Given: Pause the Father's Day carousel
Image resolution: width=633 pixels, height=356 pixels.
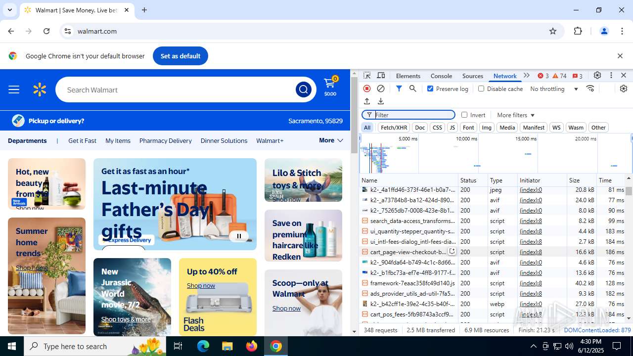Looking at the screenshot, I should 239,236.
